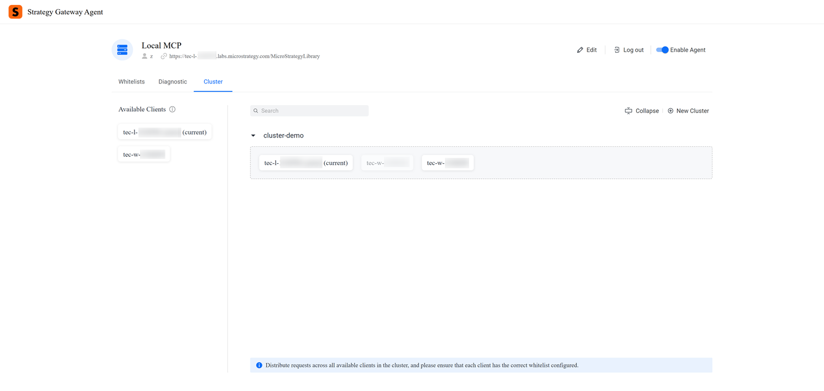Toggle the Enable Agent switch

(x=662, y=50)
